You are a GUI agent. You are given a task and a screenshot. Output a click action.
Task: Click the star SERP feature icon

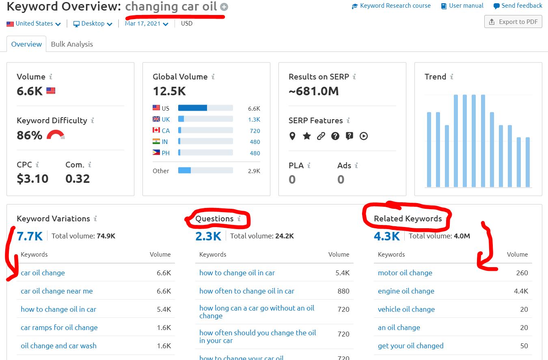click(307, 136)
